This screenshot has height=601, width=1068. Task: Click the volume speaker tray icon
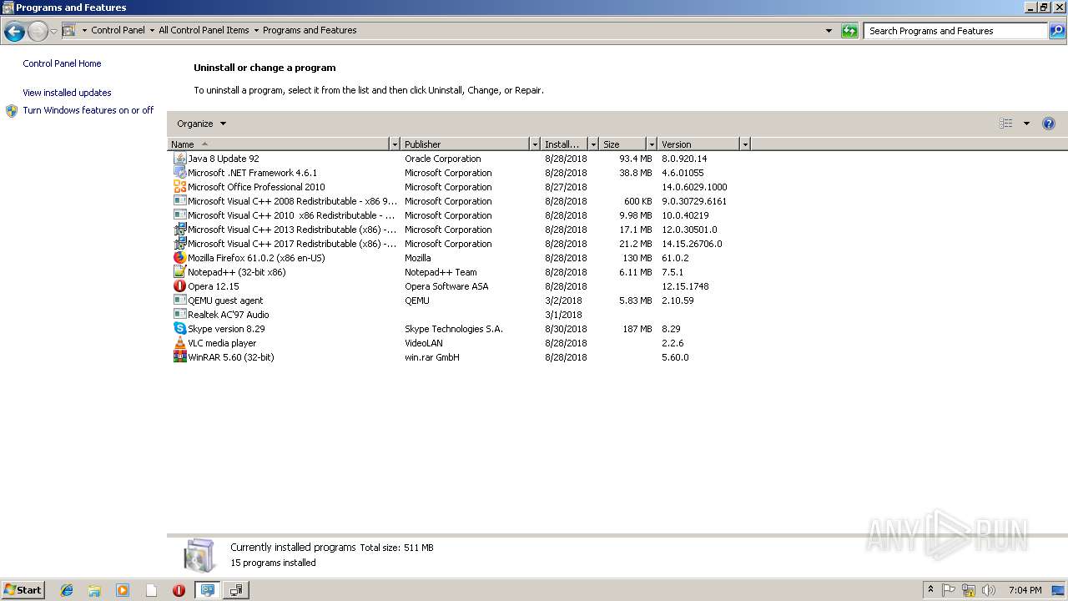989,590
